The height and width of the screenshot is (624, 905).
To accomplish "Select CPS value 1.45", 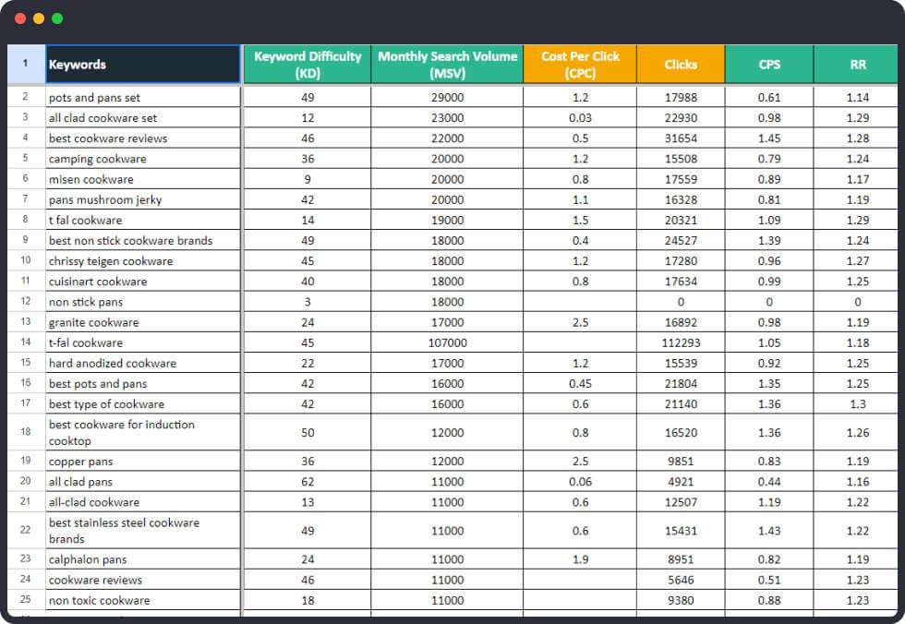I will [769, 138].
